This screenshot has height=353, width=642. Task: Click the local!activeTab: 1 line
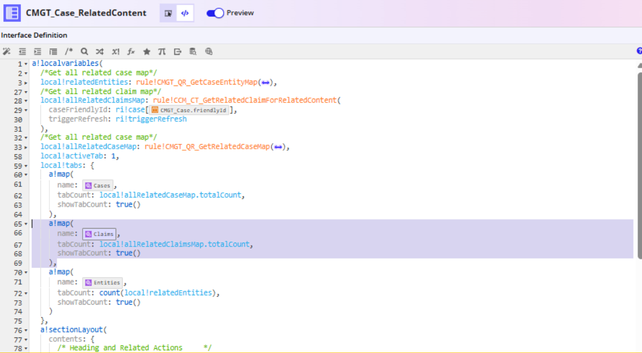pyautogui.click(x=79, y=156)
